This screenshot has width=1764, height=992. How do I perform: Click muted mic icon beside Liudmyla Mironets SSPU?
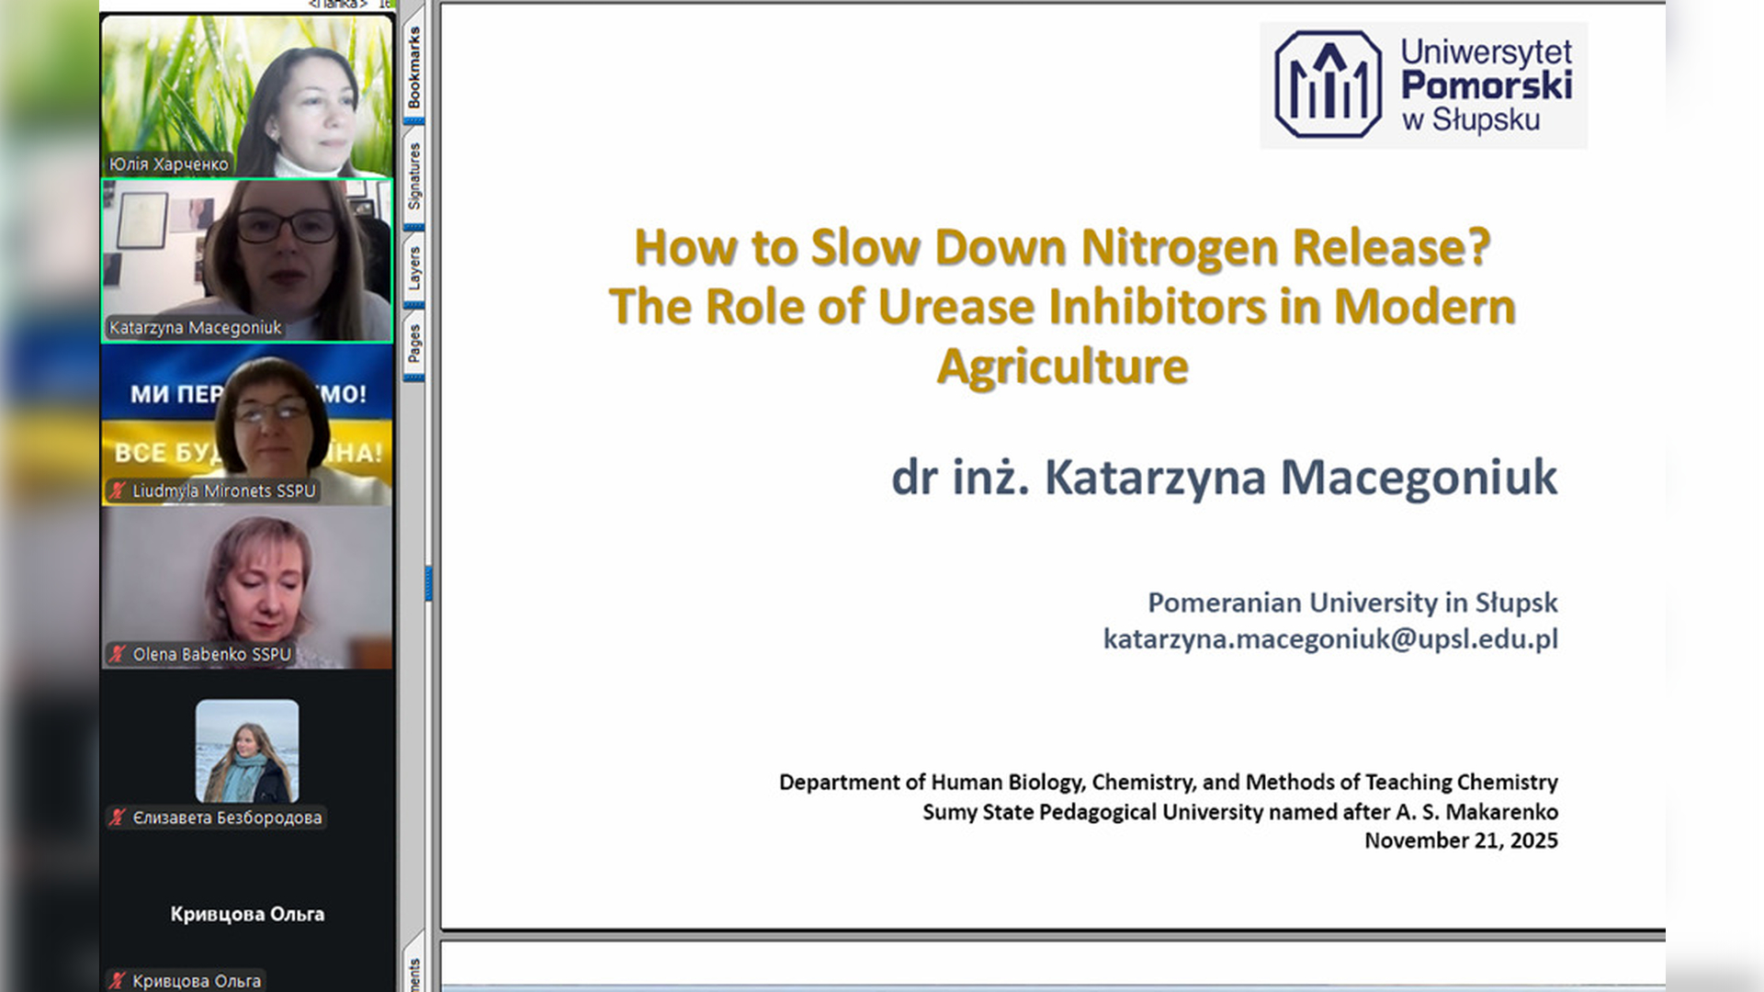pyautogui.click(x=118, y=490)
